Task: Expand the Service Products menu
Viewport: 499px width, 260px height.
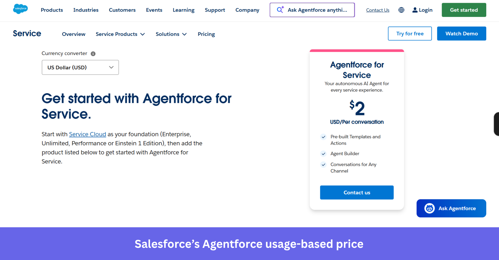Action: 120,34
